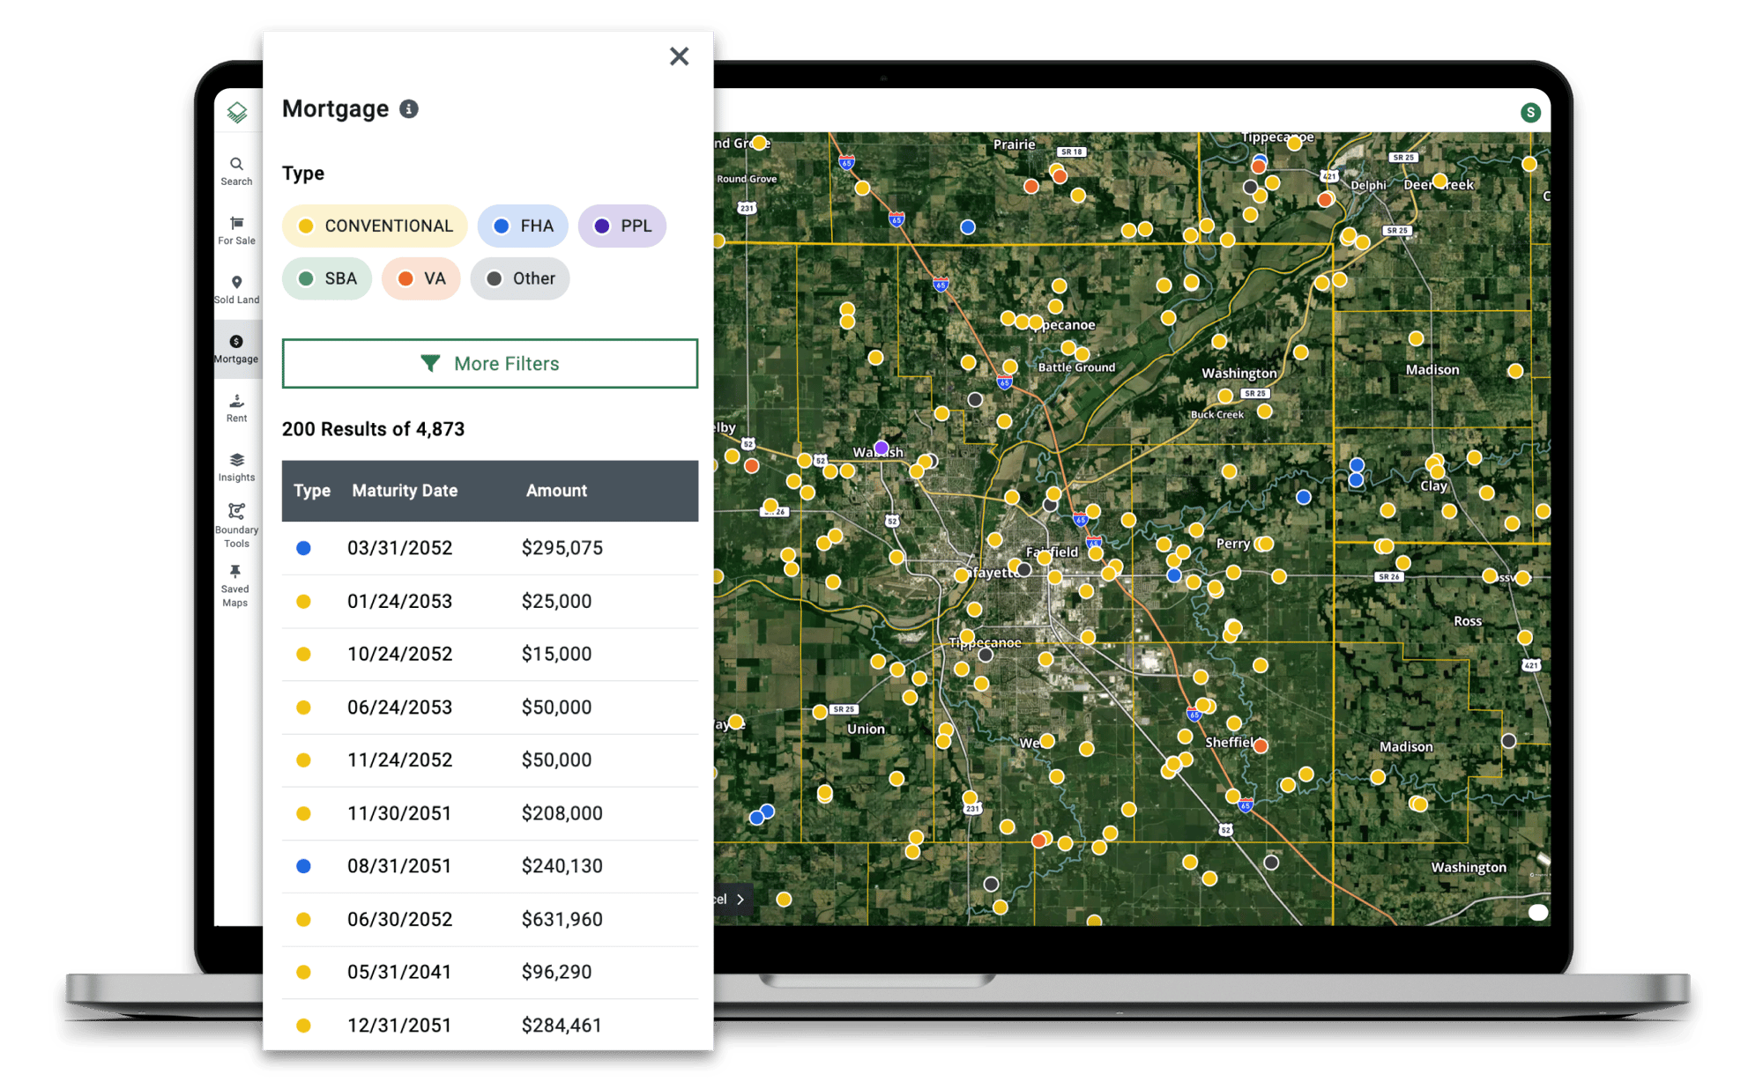Open the Sold Land sidebar section
The image size is (1763, 1089).
236,290
